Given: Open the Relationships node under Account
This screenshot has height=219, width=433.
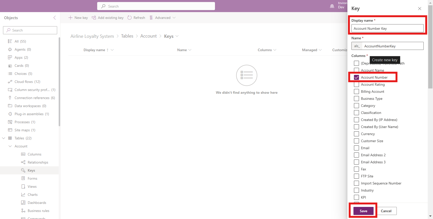Looking at the screenshot, I should [x=38, y=162].
